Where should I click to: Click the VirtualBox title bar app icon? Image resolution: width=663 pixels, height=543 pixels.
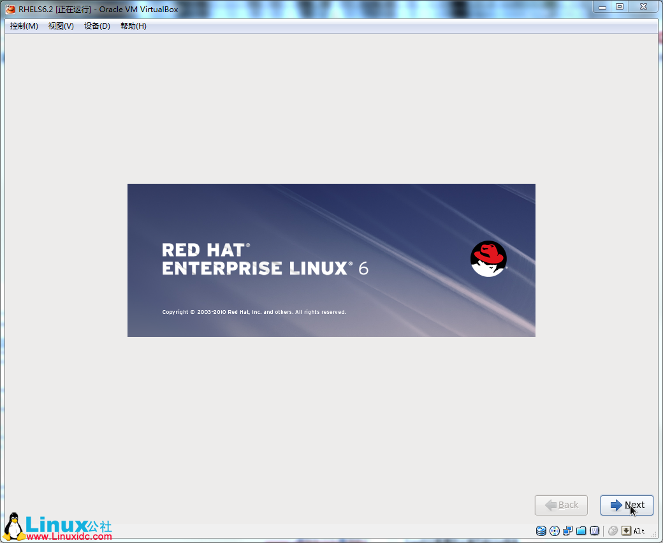(x=10, y=9)
